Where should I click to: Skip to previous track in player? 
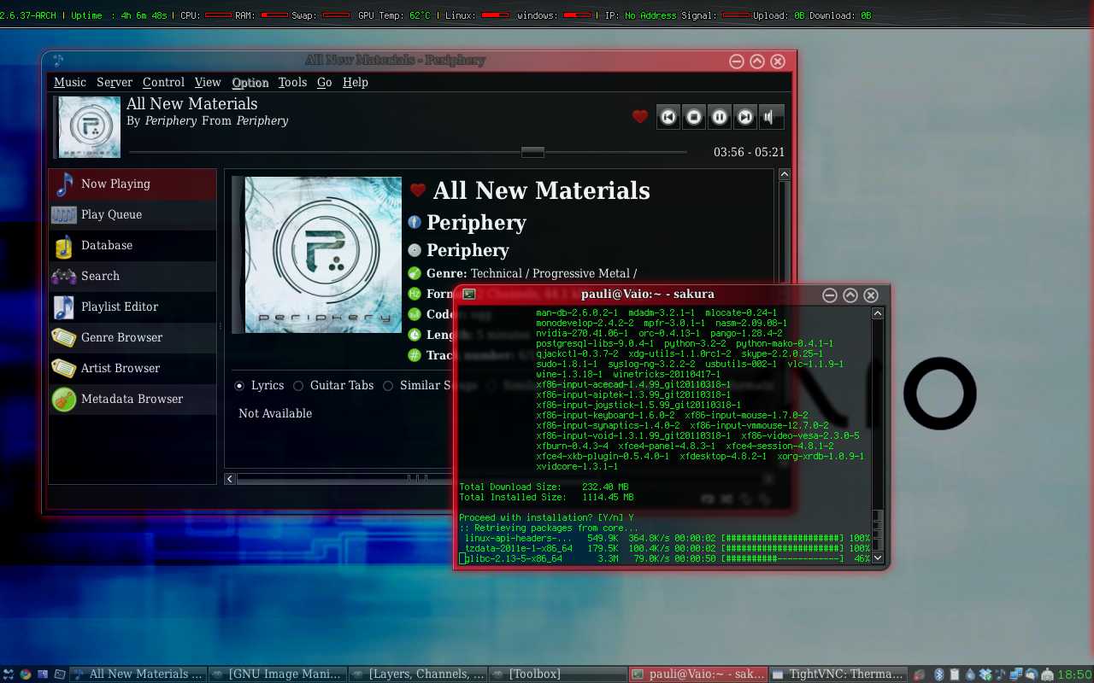click(668, 117)
